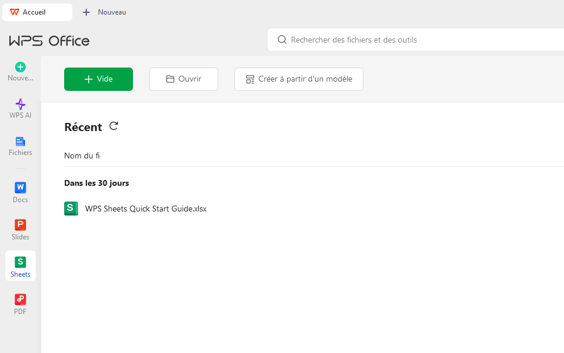Open the Nouveau item in the sidebar
Viewport: 564px width, 353px height.
point(20,72)
